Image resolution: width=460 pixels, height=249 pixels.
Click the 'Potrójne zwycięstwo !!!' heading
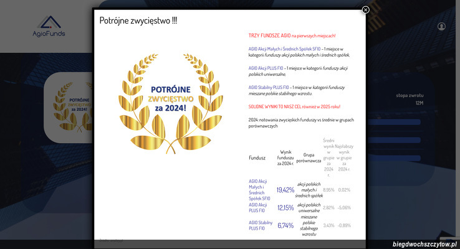[138, 21]
